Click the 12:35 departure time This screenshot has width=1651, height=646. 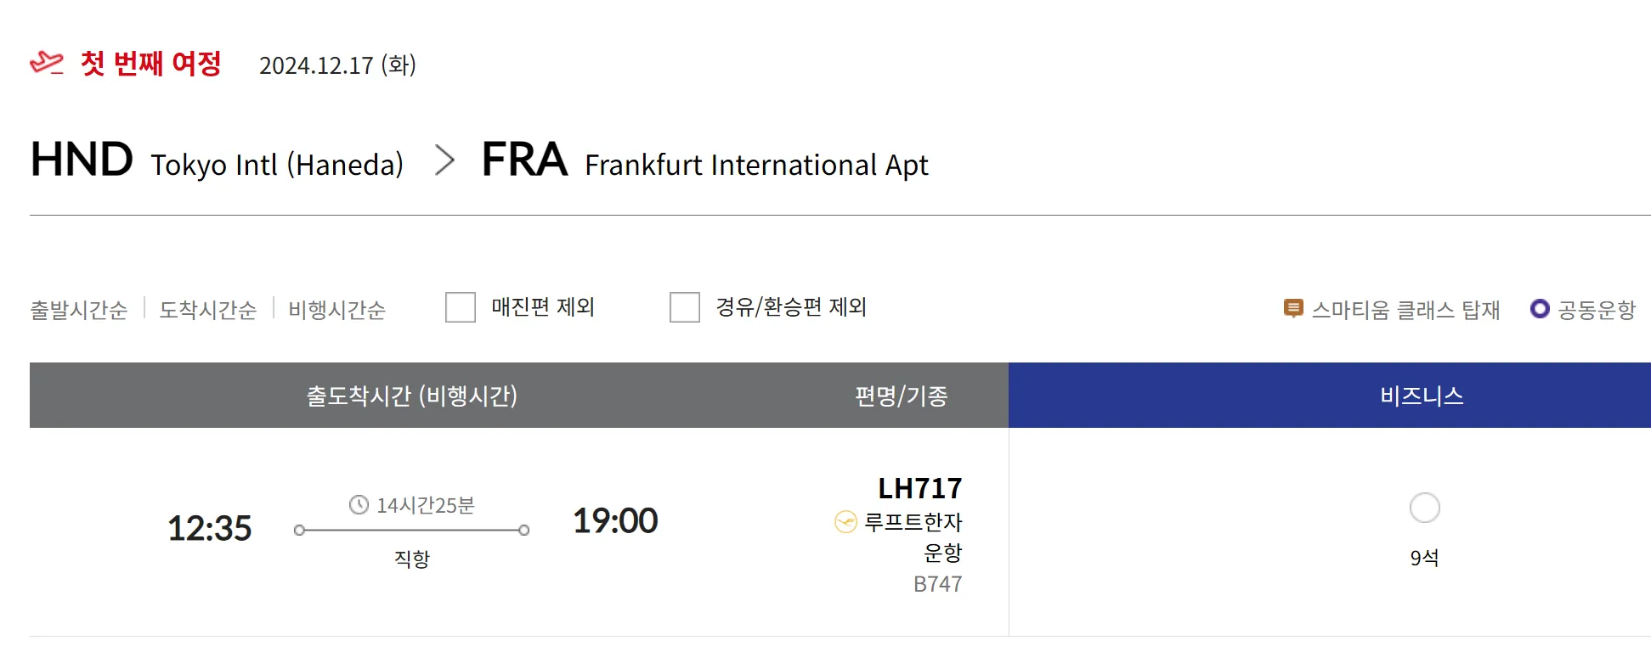coord(210,528)
